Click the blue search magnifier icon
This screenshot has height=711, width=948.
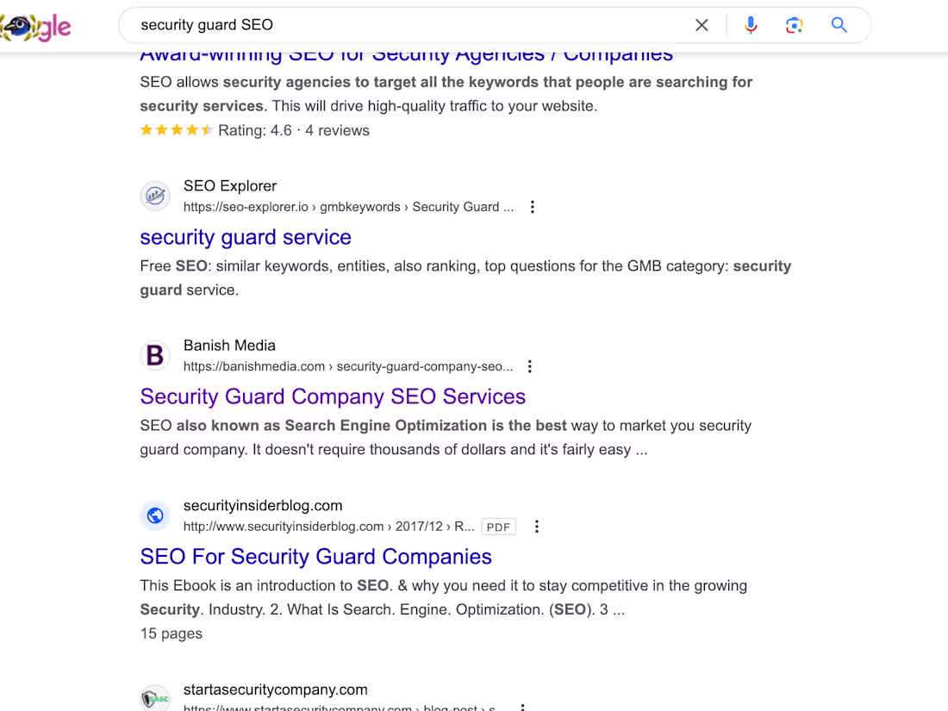[839, 25]
